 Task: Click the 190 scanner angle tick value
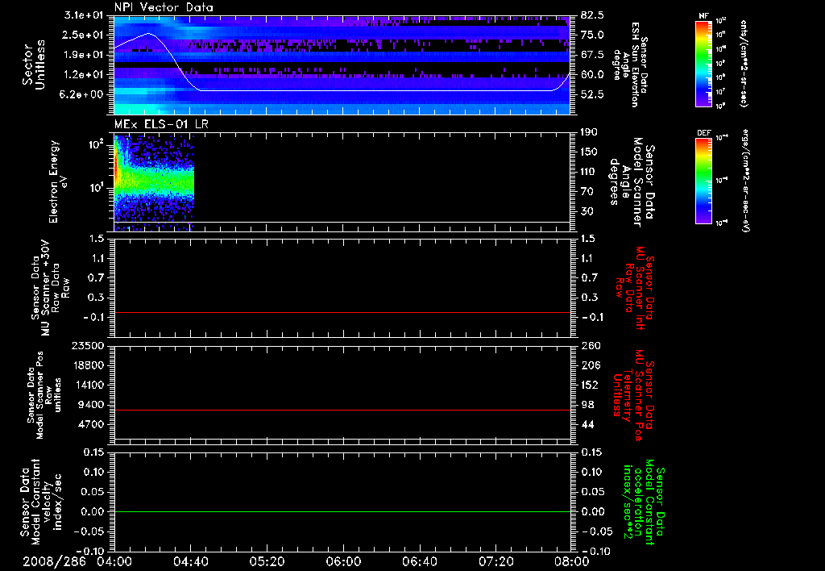click(589, 132)
